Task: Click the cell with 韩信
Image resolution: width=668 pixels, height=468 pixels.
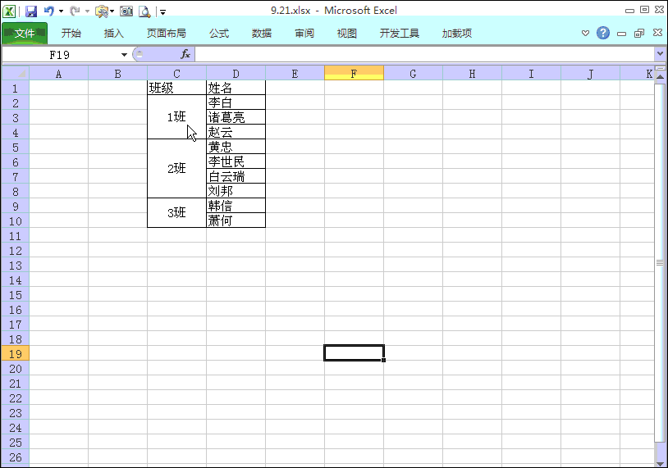Action: coord(236,206)
